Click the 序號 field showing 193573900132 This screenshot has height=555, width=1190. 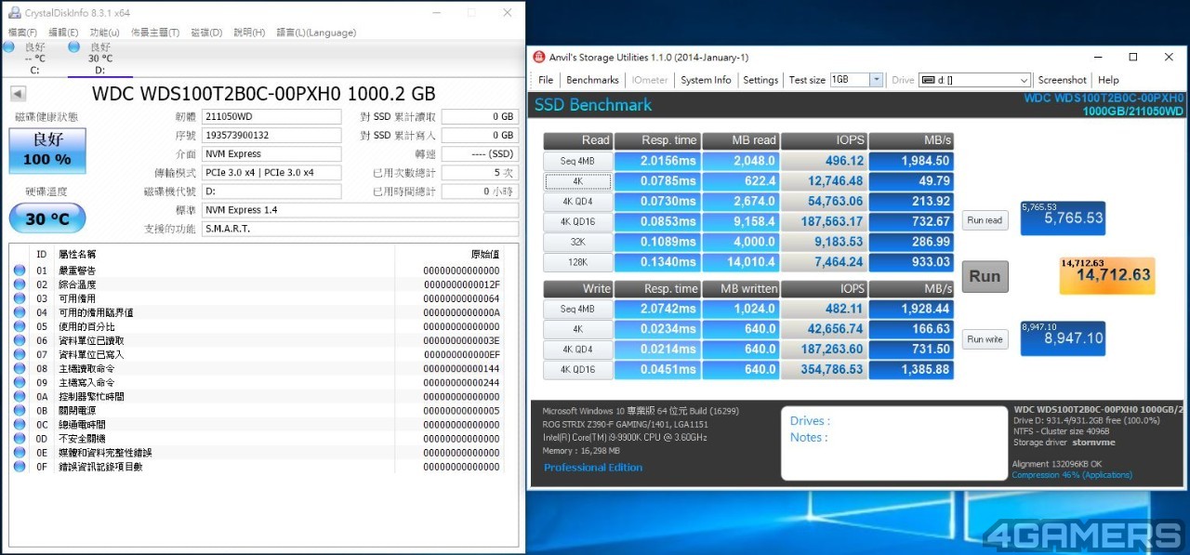pyautogui.click(x=271, y=135)
